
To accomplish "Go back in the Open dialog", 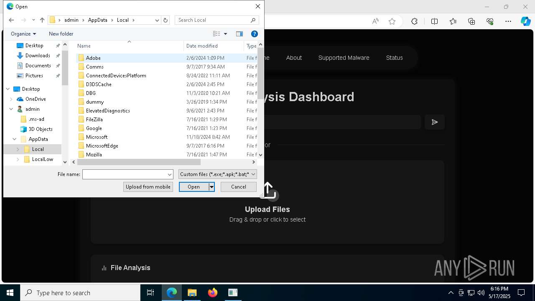I will 11,20.
